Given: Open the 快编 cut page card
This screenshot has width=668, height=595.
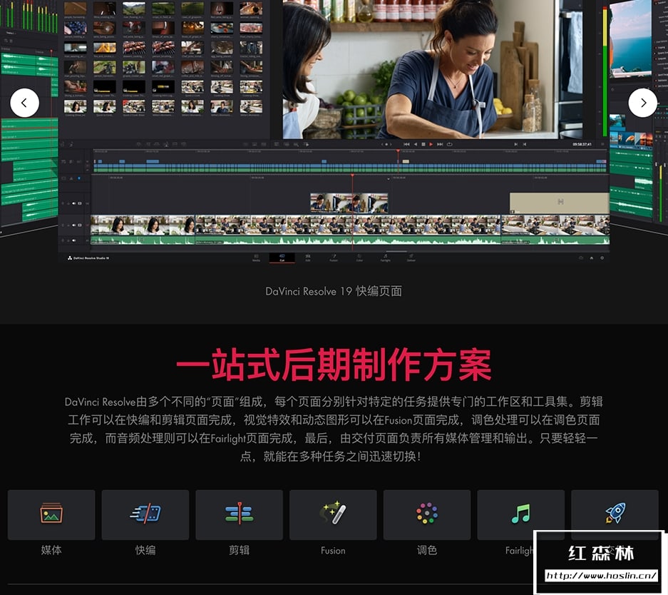Looking at the screenshot, I should (145, 515).
